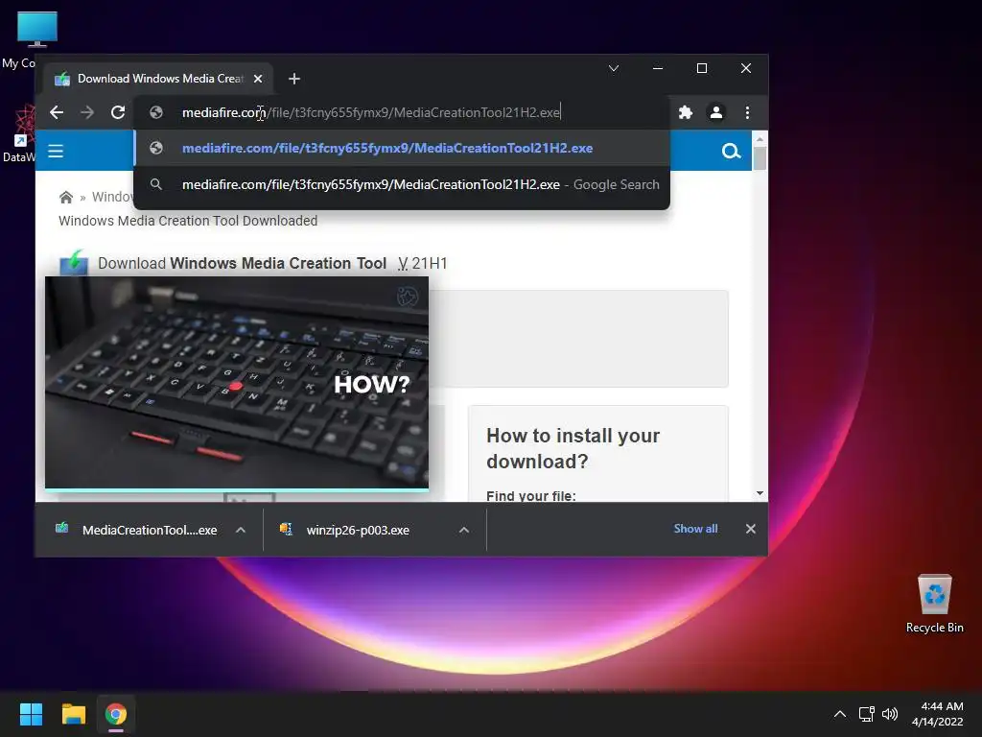Choose the Google Search suggestion for mediafire URL

402,184
